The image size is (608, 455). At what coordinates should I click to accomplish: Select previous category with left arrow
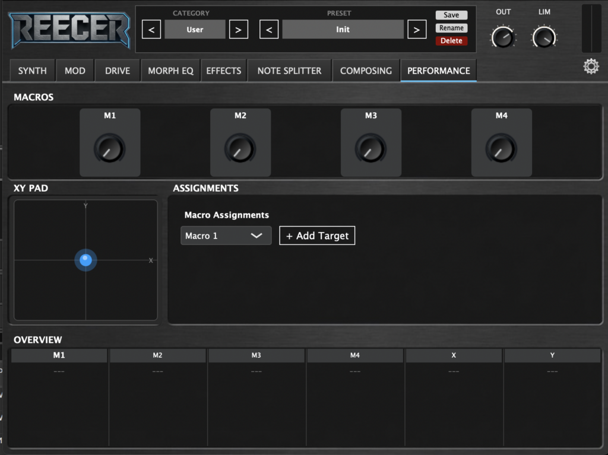pos(151,29)
